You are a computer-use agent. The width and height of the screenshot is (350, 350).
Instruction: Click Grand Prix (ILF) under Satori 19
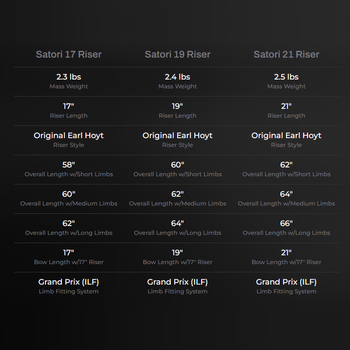[178, 282]
